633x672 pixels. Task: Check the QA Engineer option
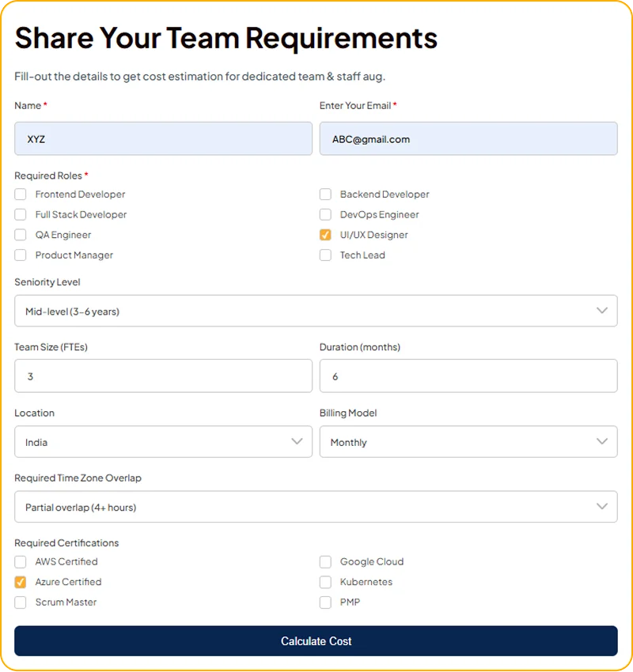pyautogui.click(x=21, y=235)
